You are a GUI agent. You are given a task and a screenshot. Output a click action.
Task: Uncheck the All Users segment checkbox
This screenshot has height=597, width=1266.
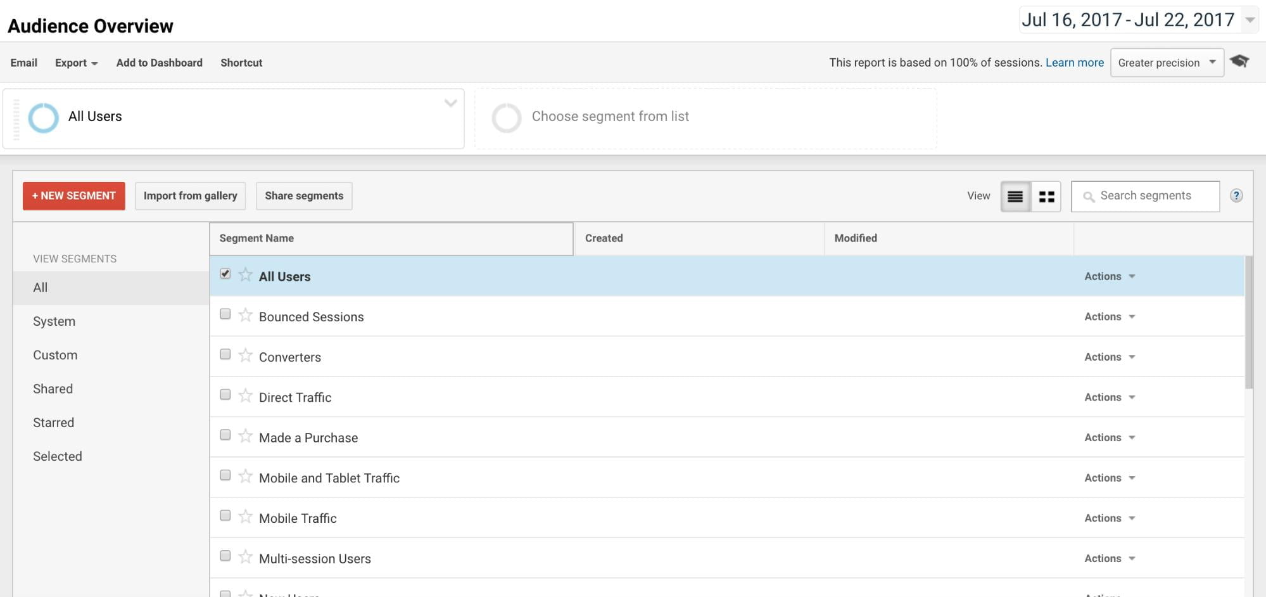225,273
